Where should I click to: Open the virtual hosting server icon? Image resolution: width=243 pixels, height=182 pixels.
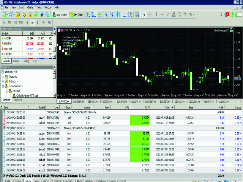pos(42,14)
